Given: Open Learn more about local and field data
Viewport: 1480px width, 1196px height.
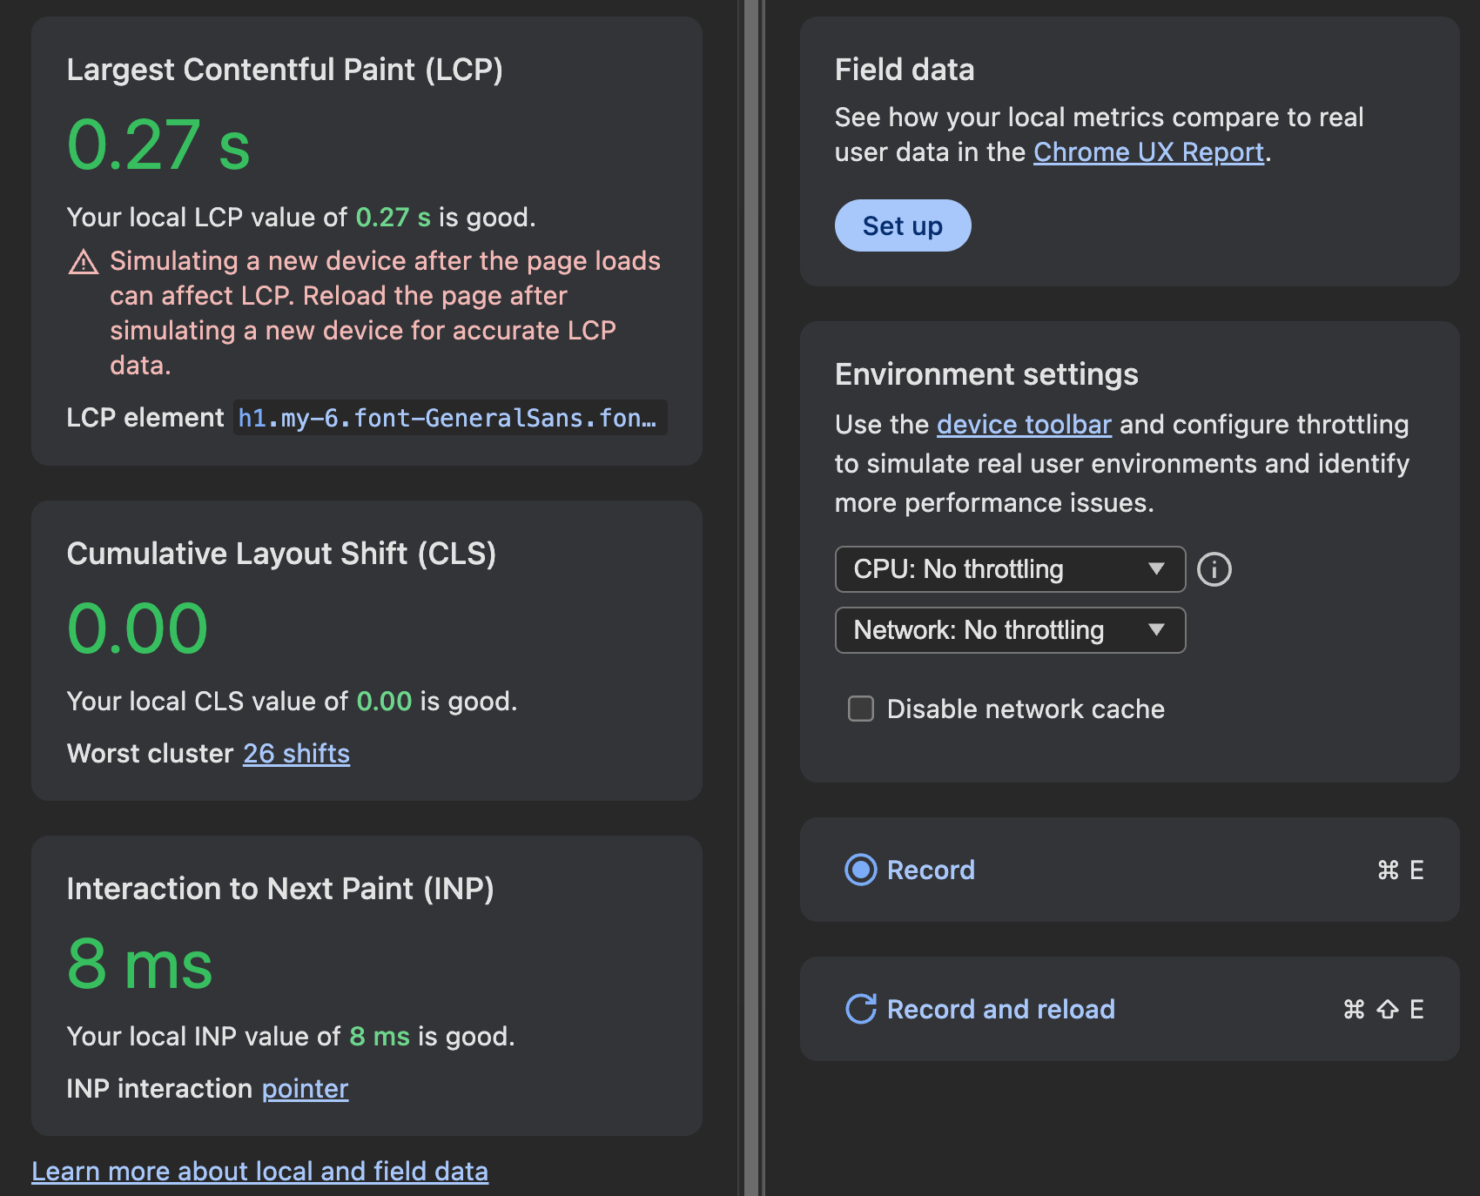Looking at the screenshot, I should coord(259,1172).
